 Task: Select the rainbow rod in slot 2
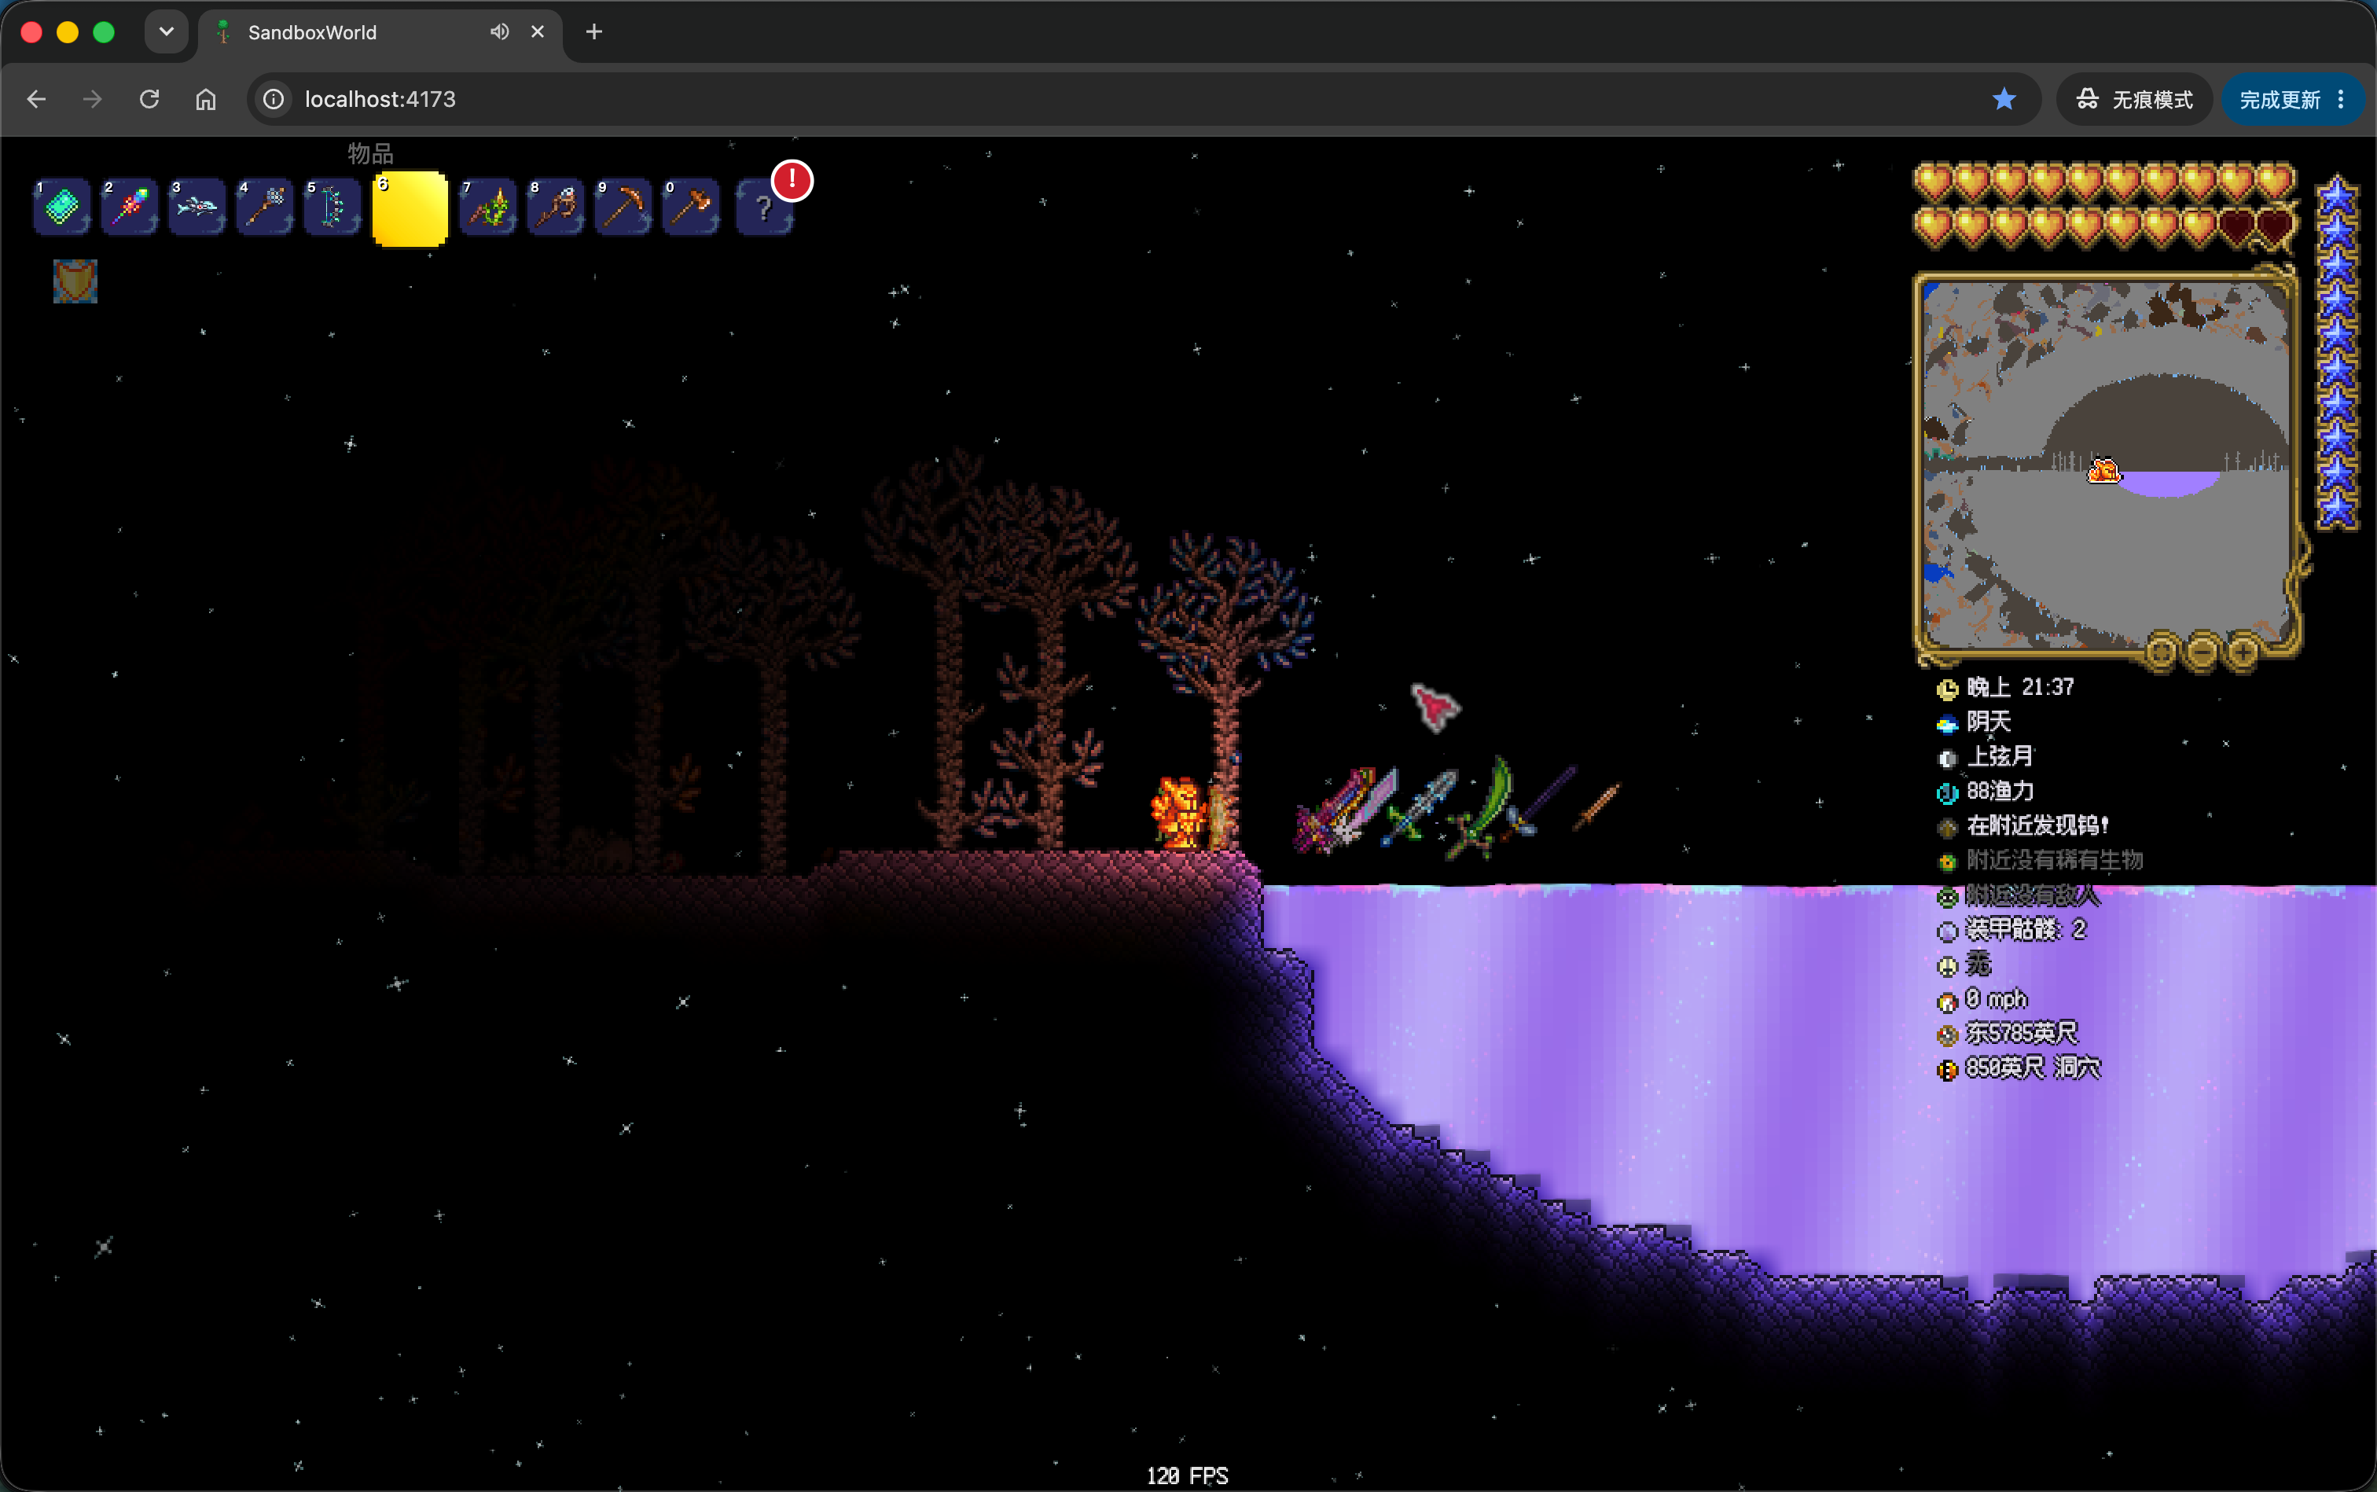pos(129,208)
